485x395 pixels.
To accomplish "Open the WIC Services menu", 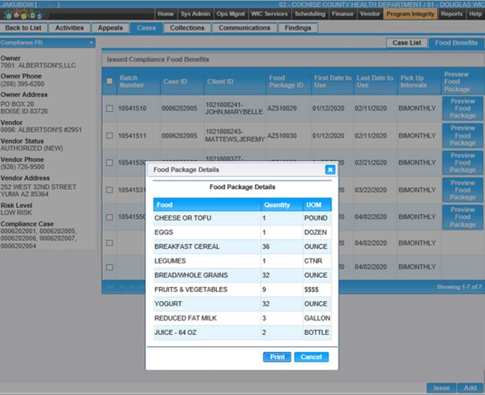I will (x=269, y=14).
